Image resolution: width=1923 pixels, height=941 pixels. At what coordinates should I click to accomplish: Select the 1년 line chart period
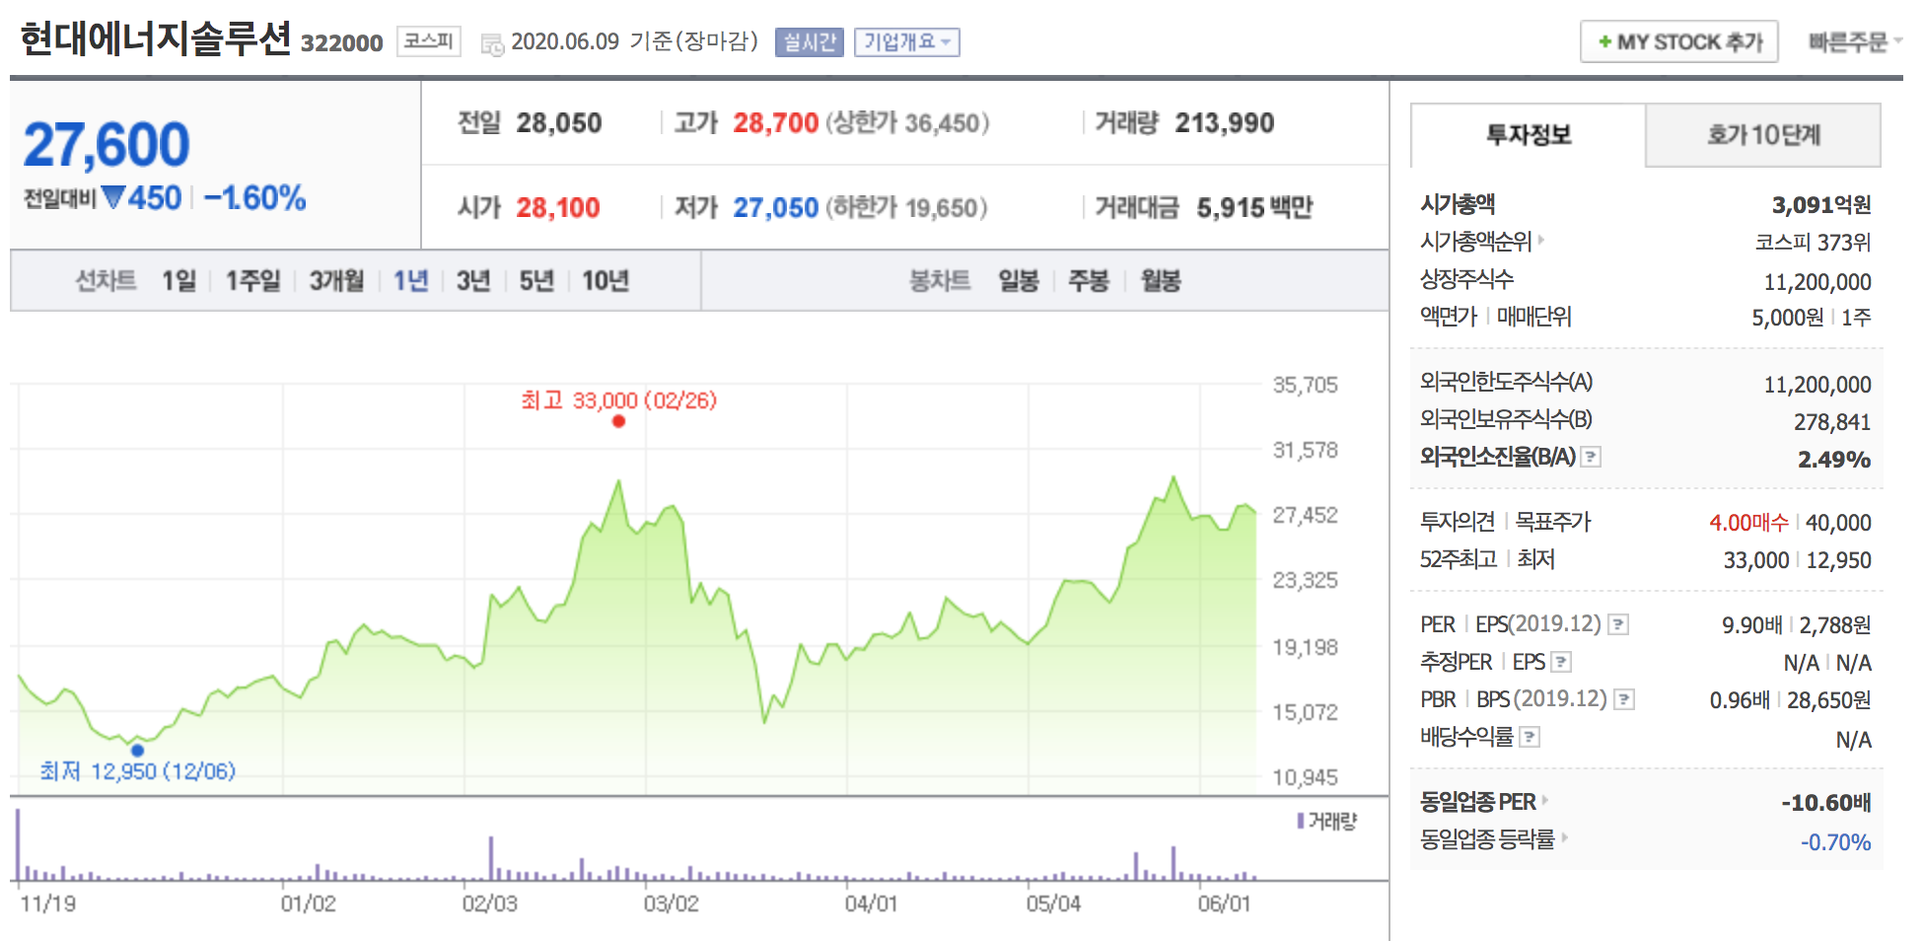(411, 281)
